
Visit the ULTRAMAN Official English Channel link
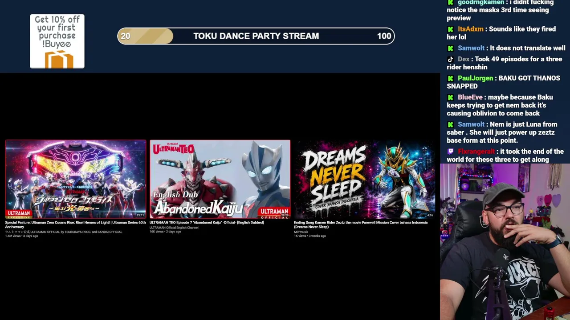click(x=174, y=228)
